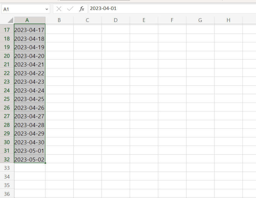The width and height of the screenshot is (256, 198).
Task: Click the Select All triangle corner
Action: click(x=10, y=20)
